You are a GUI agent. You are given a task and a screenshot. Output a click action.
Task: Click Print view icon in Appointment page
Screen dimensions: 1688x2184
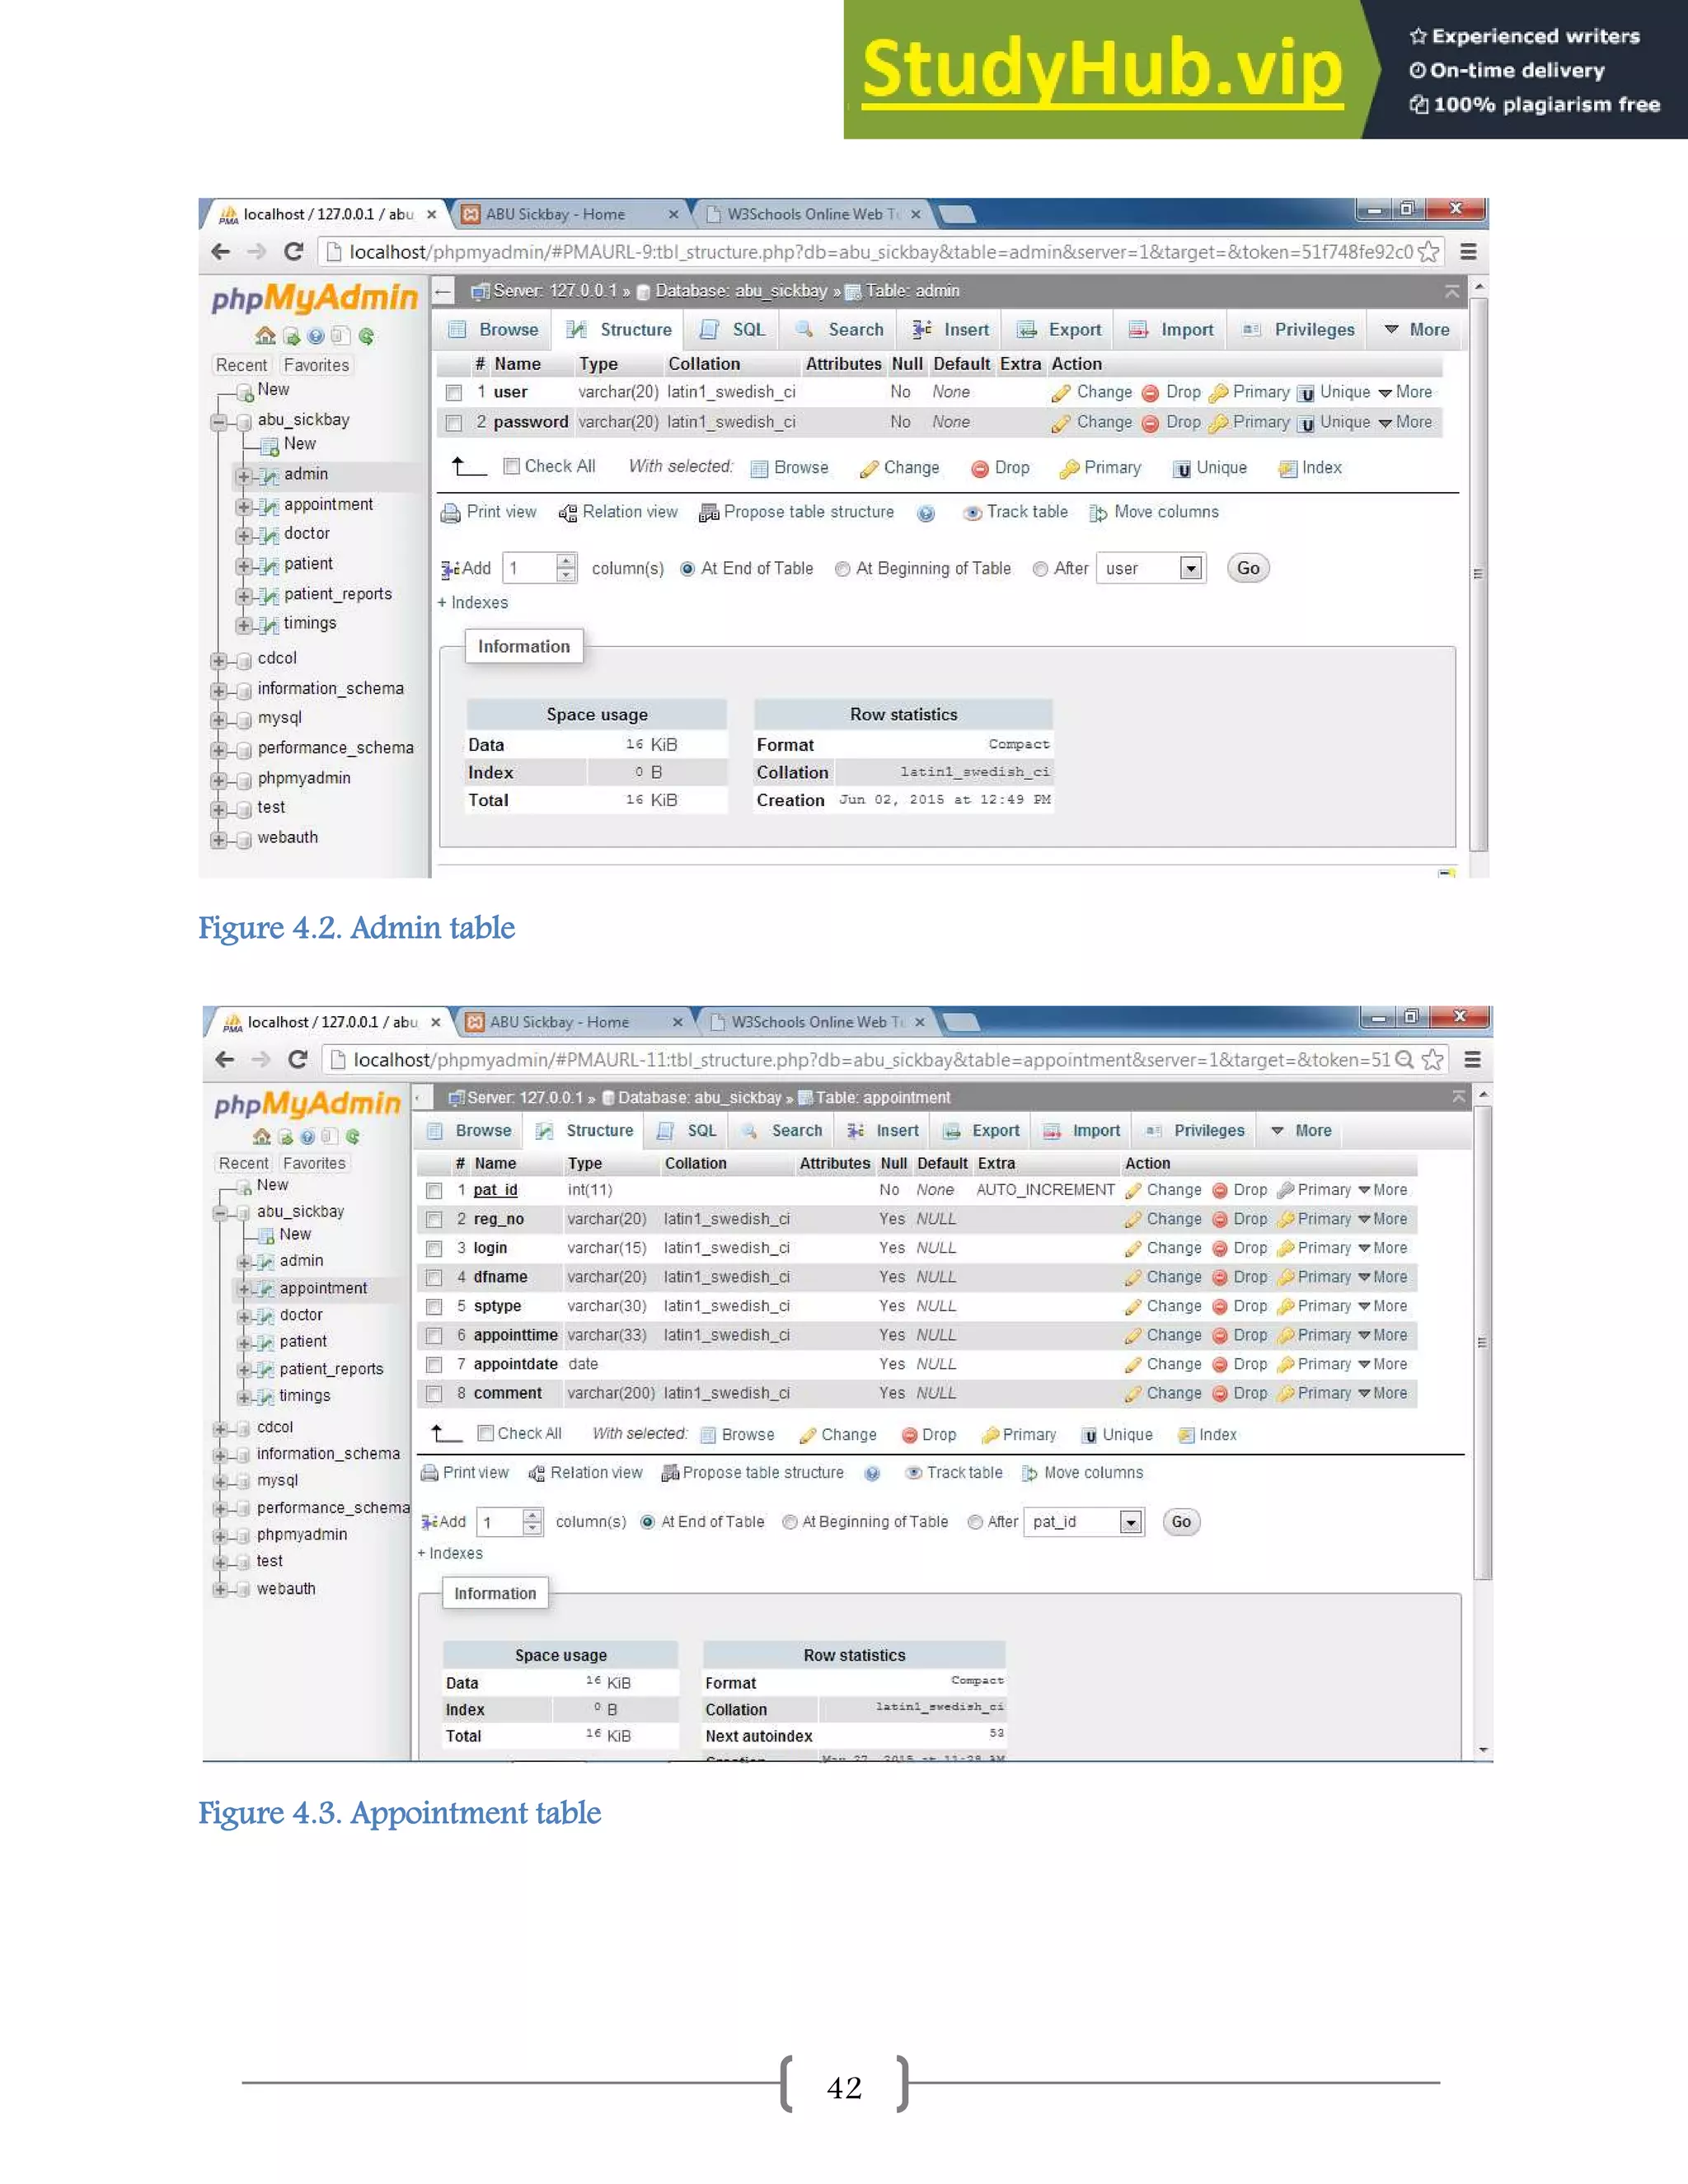tap(429, 1473)
